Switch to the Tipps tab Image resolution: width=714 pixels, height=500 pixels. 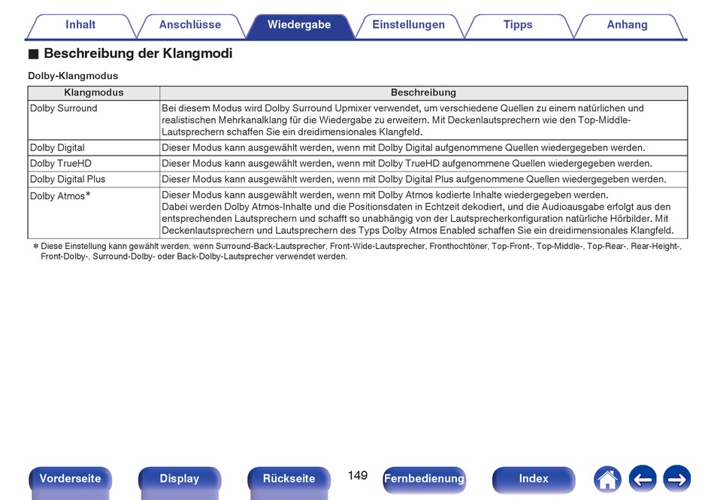pos(518,26)
